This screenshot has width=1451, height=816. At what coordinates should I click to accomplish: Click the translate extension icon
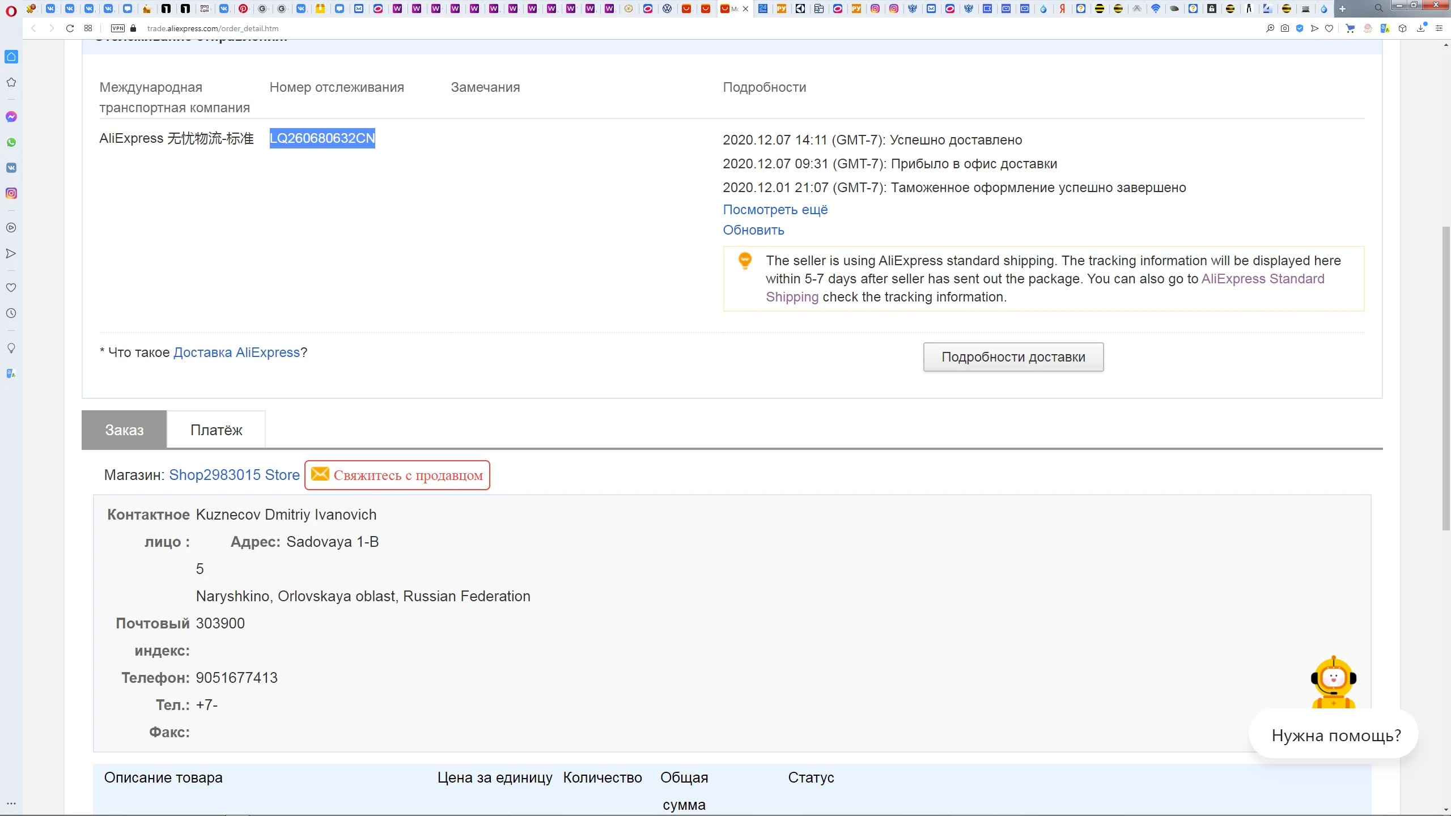pyautogui.click(x=1385, y=28)
